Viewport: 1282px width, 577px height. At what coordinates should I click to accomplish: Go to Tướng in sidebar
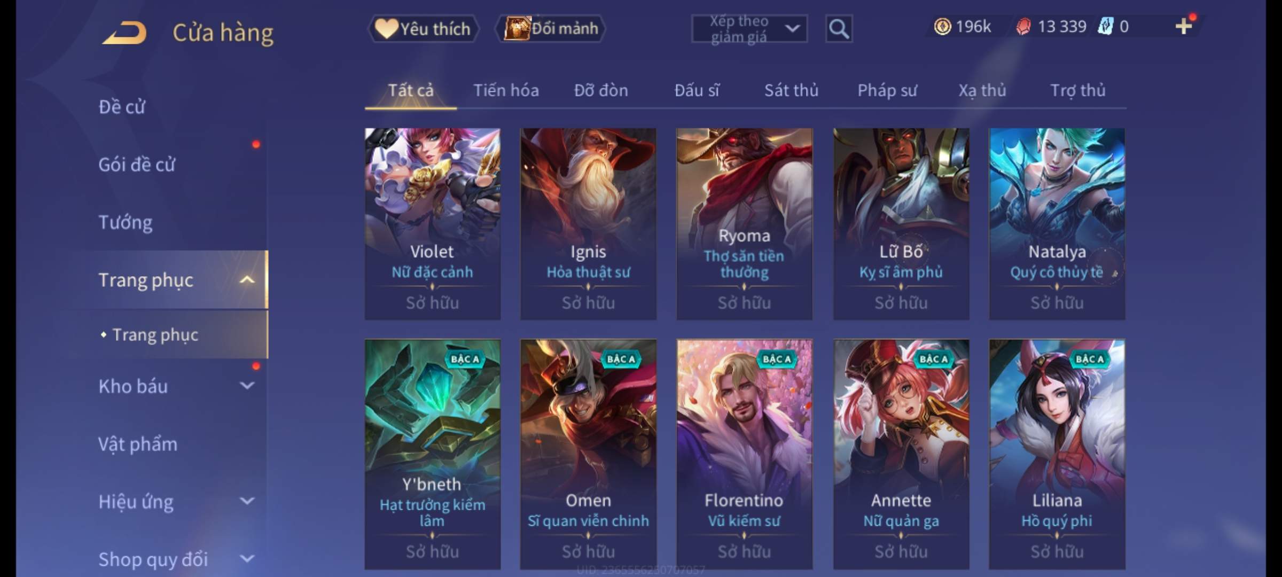coord(126,222)
